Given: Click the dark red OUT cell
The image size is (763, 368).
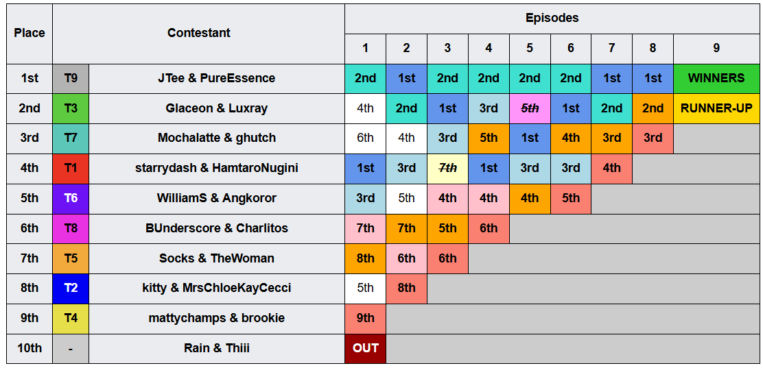Looking at the screenshot, I should click(365, 349).
